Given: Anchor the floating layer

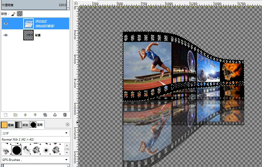Looking at the screenshot, I should pos(55,115).
